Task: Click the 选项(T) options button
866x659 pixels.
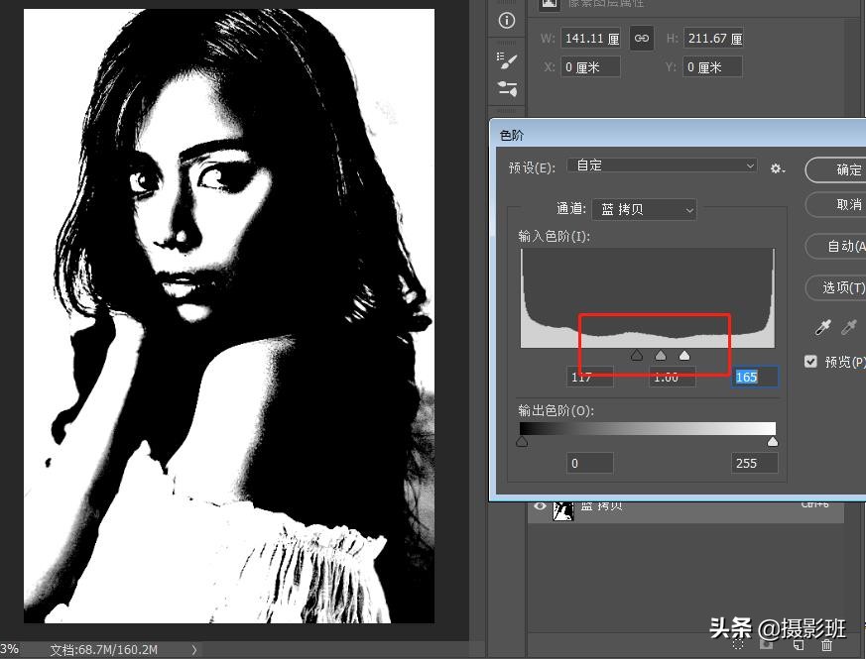Action: tap(836, 287)
